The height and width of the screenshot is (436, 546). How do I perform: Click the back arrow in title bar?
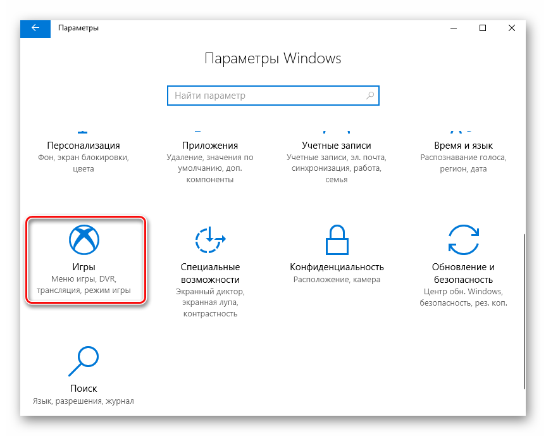point(35,28)
